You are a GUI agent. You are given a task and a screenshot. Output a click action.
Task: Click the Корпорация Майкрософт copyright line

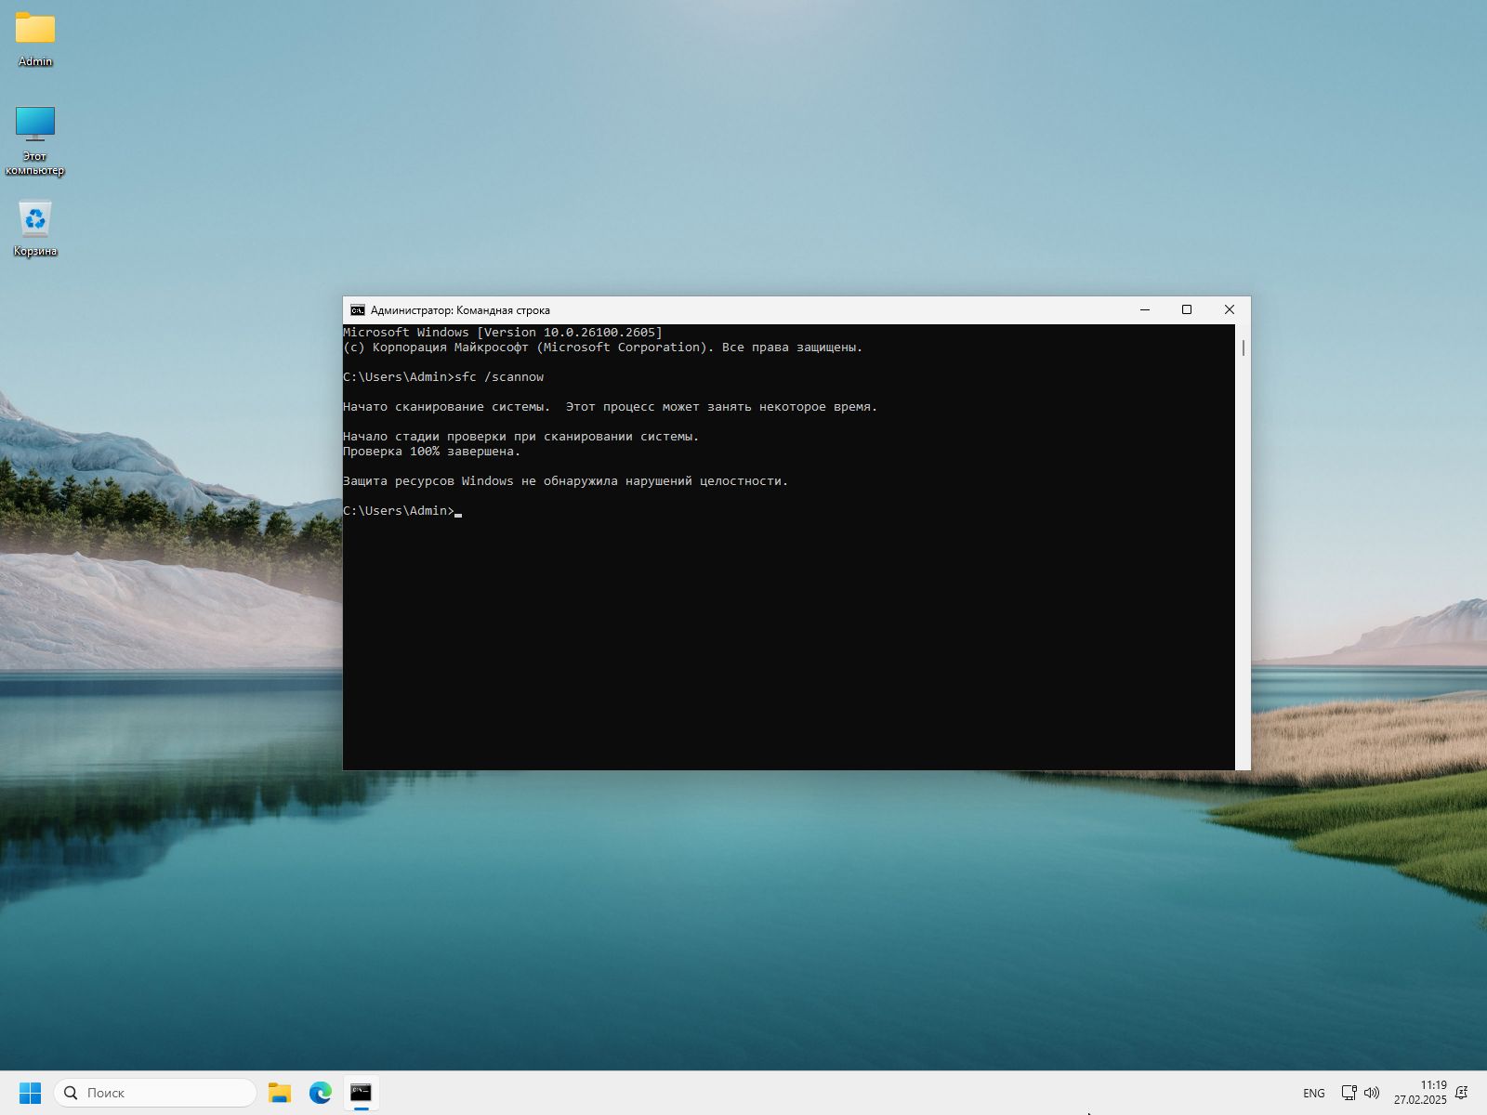[x=603, y=348]
